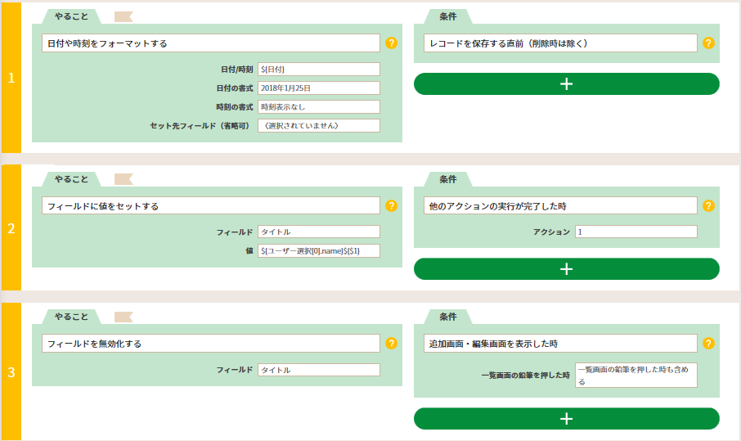The image size is (741, 441).
Task: Open help for フィールドを無効化する action
Action: 391,343
